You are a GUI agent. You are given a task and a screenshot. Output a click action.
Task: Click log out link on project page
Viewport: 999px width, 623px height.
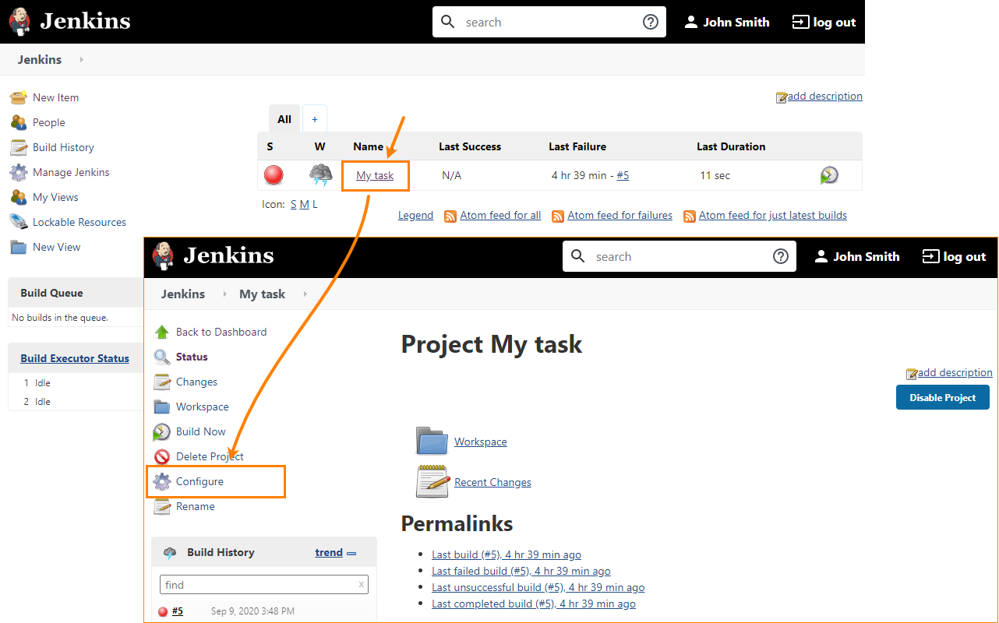965,256
